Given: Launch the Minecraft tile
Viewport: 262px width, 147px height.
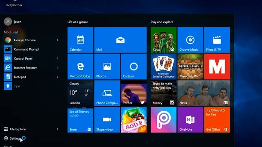Looking at the screenshot, I should (x=190, y=67).
